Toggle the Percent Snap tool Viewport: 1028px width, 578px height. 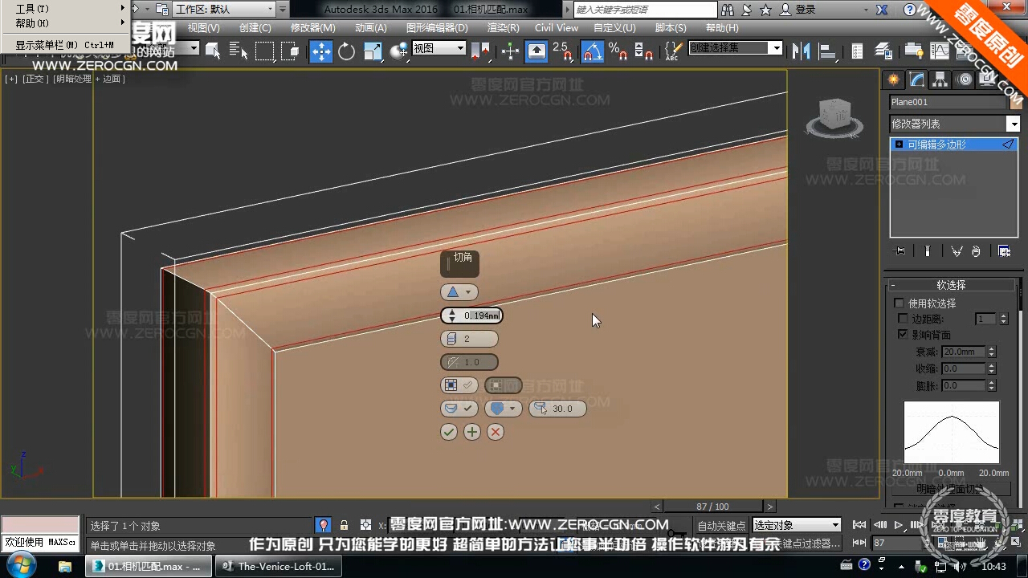[x=618, y=51]
